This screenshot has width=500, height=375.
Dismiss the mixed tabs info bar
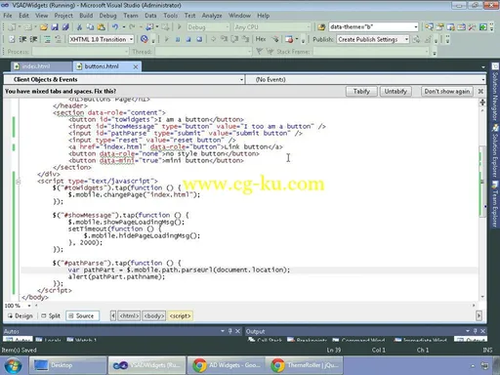pyautogui.click(x=480, y=92)
